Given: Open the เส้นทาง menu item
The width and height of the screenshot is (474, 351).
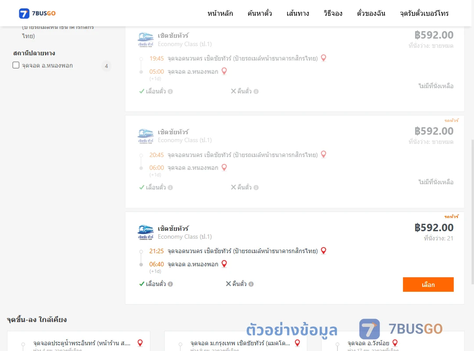Looking at the screenshot, I should click(x=298, y=13).
